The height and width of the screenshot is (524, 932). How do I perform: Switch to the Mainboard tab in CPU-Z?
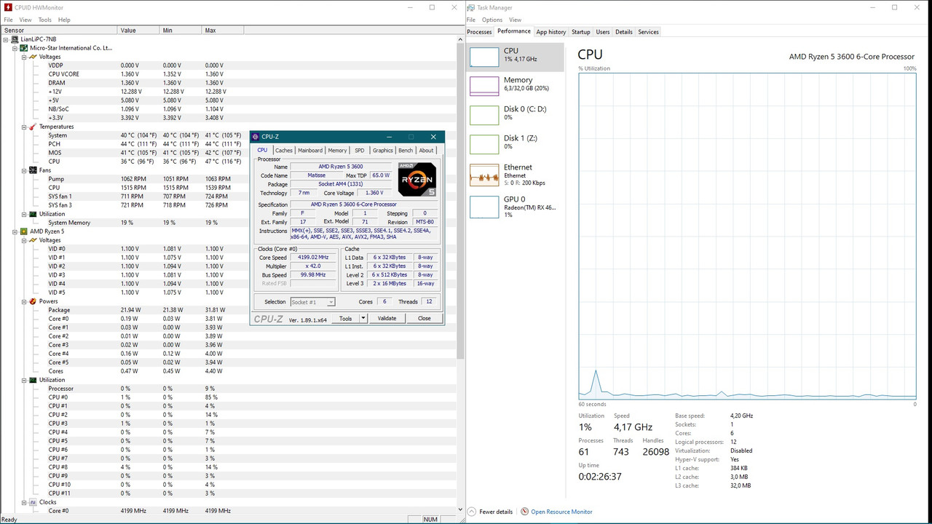click(x=310, y=151)
